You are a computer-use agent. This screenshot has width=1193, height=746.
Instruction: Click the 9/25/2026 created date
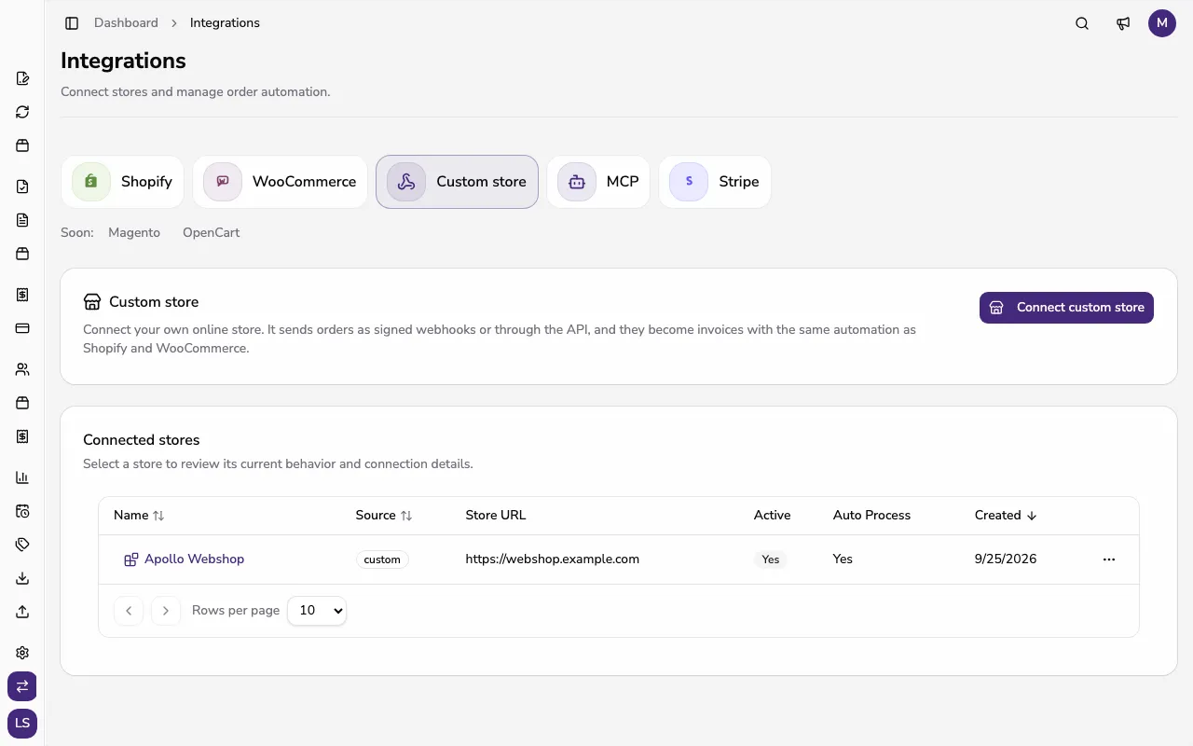(1006, 559)
